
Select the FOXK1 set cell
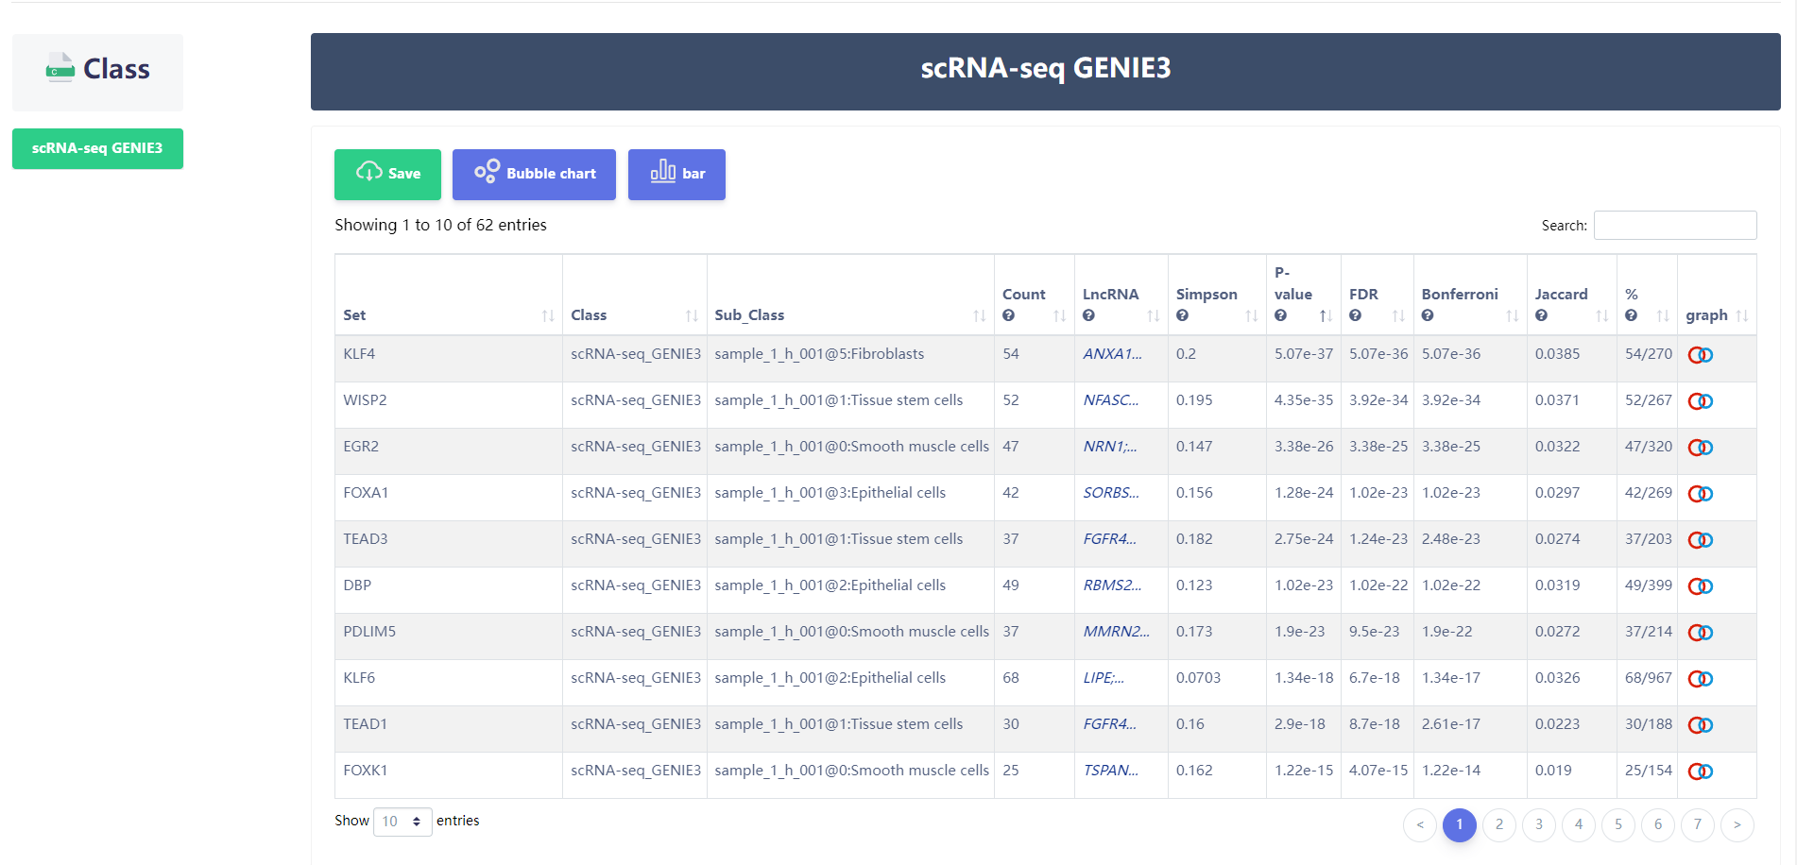(x=449, y=775)
